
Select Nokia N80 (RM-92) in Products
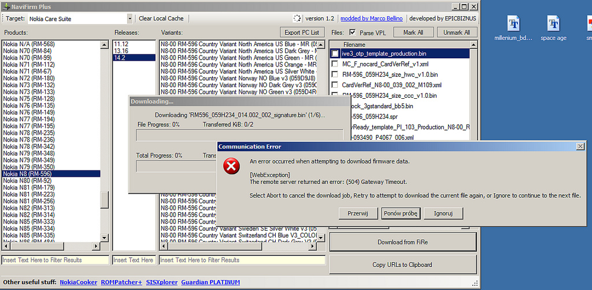[51, 181]
